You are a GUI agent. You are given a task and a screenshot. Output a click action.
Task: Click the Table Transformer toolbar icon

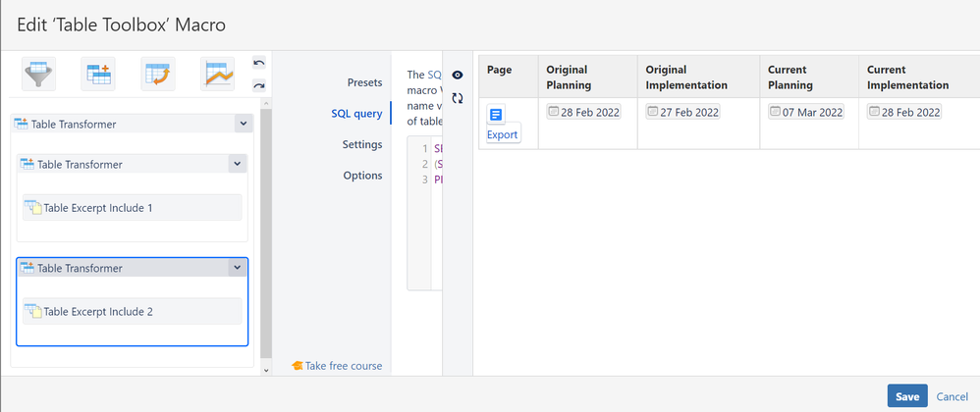pyautogui.click(x=99, y=74)
